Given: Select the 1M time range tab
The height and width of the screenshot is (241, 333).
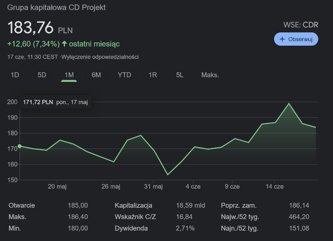Looking at the screenshot, I should coord(69,75).
